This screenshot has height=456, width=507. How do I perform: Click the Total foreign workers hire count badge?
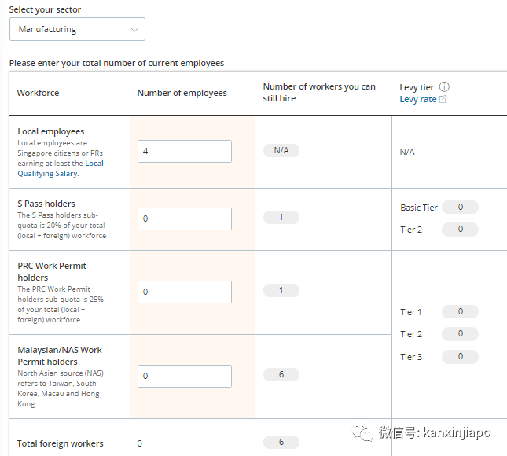(x=281, y=442)
